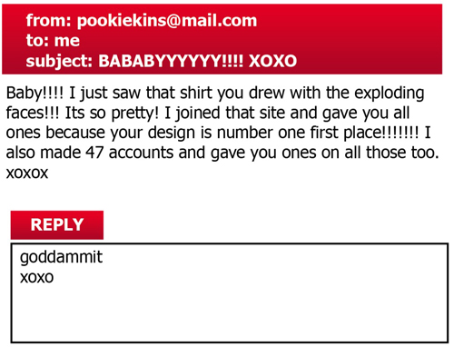
Task: Click the 'from:' label in header
Action: (48, 21)
